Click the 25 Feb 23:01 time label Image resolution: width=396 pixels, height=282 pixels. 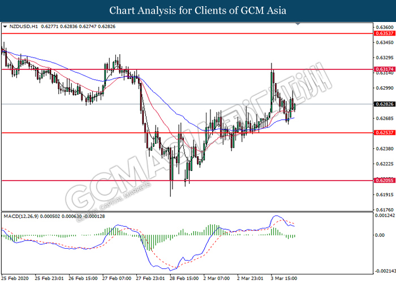49,278
